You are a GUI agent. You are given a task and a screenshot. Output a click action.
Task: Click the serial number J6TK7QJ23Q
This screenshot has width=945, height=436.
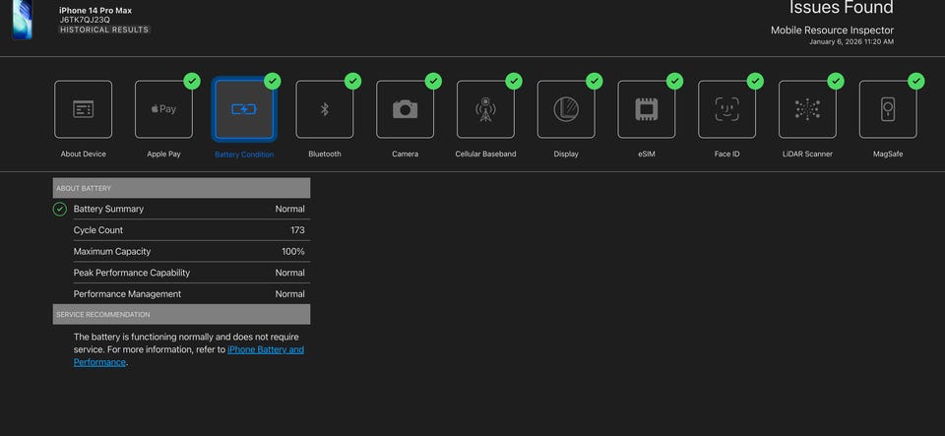point(85,20)
